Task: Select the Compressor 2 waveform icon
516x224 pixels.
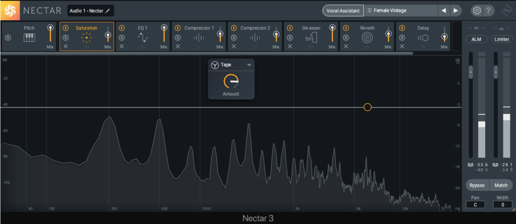Action: 254,38
